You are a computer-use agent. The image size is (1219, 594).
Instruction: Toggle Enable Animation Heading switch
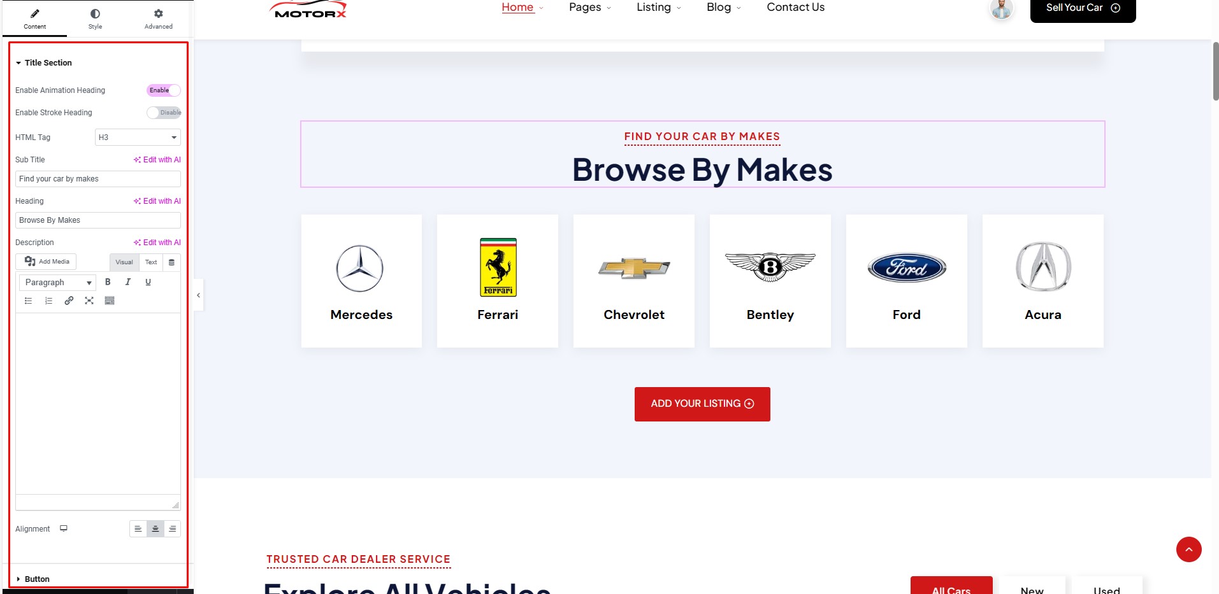click(x=164, y=90)
